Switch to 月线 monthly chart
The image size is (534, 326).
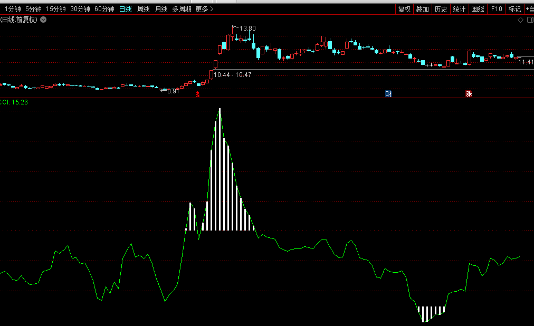161,9
